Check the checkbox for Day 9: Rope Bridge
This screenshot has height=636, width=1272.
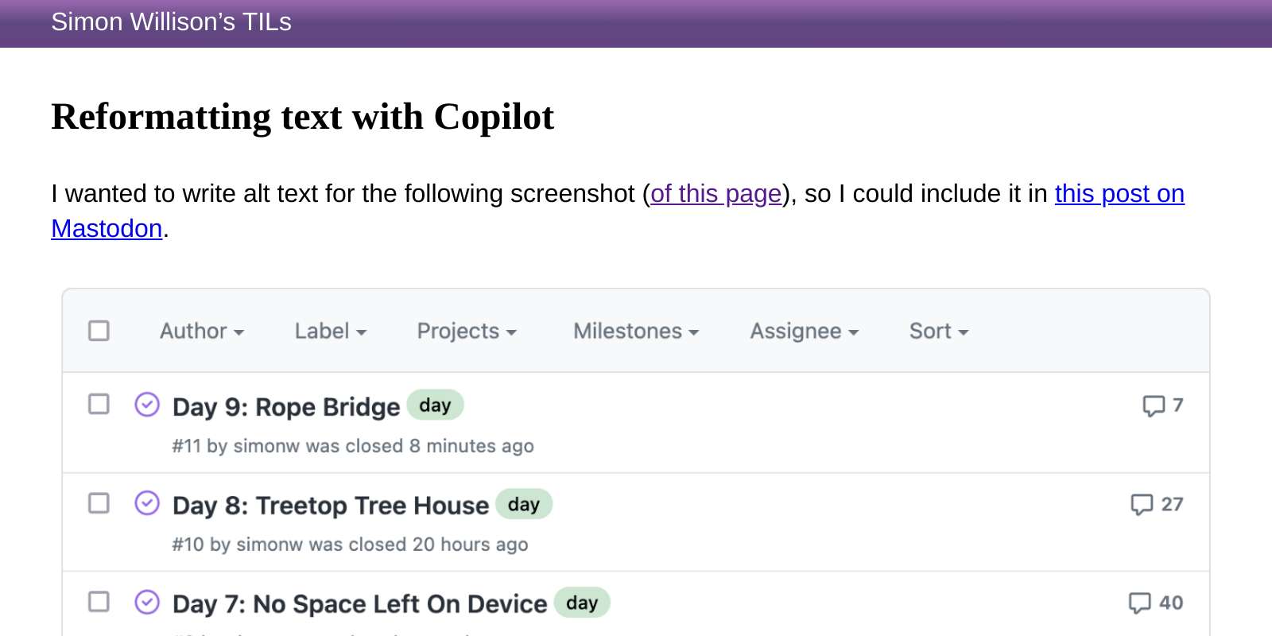tap(99, 403)
